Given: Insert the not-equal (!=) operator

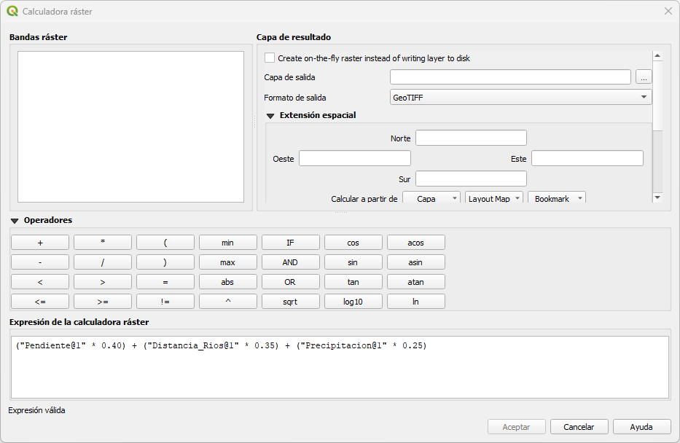Looking at the screenshot, I should pyautogui.click(x=165, y=301).
